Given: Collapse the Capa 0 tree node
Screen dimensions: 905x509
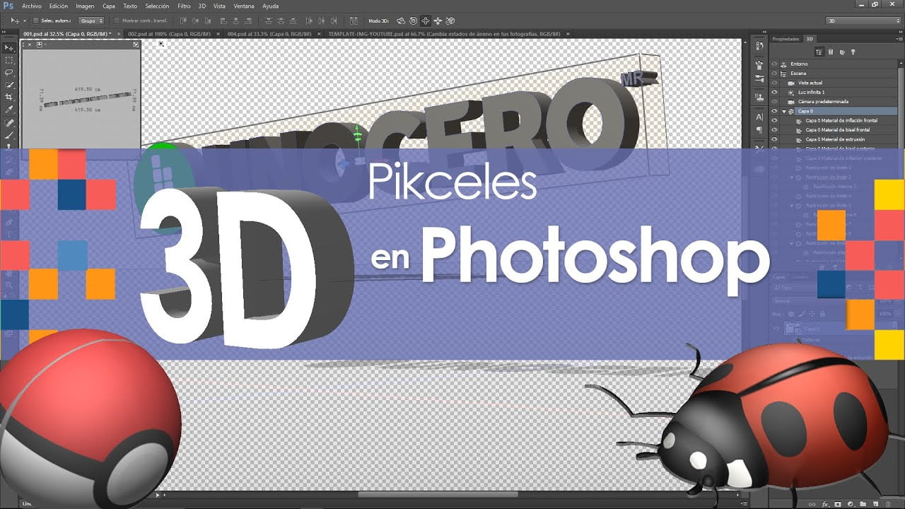Looking at the screenshot, I should click(x=784, y=112).
